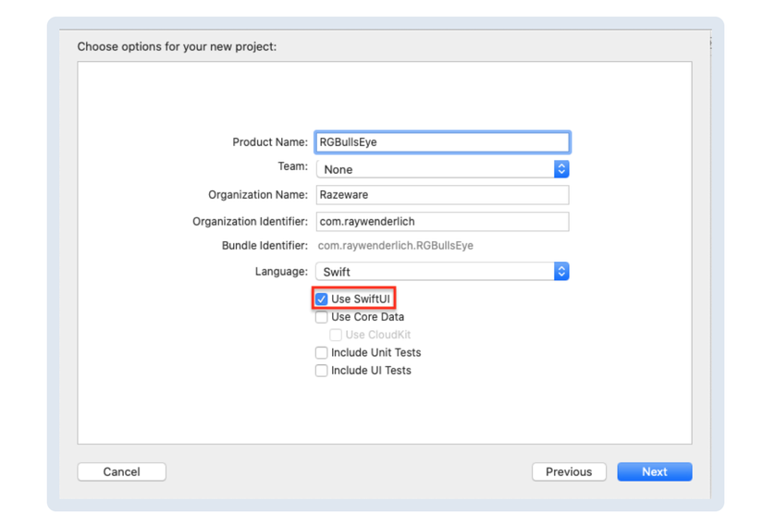763x526 pixels.
Task: Proceed by clicking the Next button
Action: click(654, 471)
